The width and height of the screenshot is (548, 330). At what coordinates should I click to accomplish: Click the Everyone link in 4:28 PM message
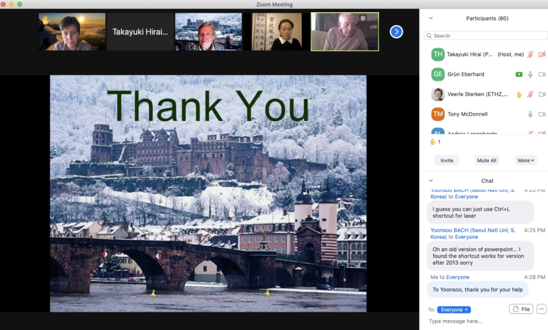(457, 277)
